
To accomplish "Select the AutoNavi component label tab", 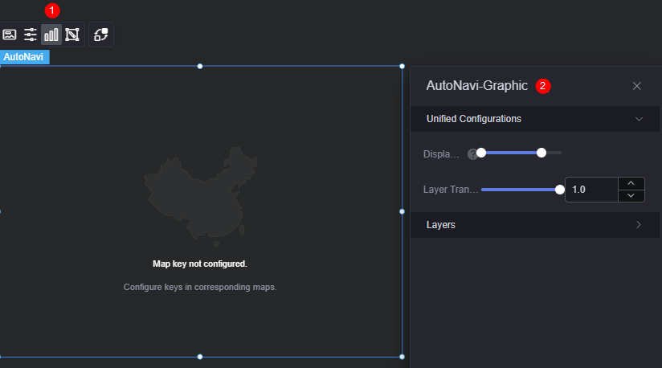I will [24, 57].
